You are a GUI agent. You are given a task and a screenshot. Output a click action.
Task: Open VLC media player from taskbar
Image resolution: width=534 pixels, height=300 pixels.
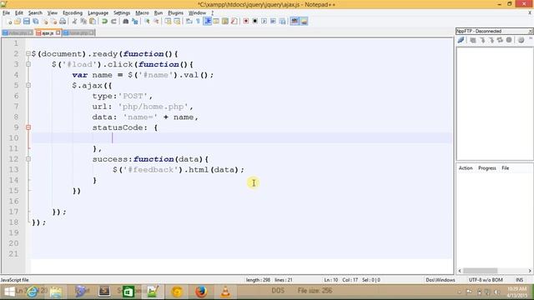(225, 292)
